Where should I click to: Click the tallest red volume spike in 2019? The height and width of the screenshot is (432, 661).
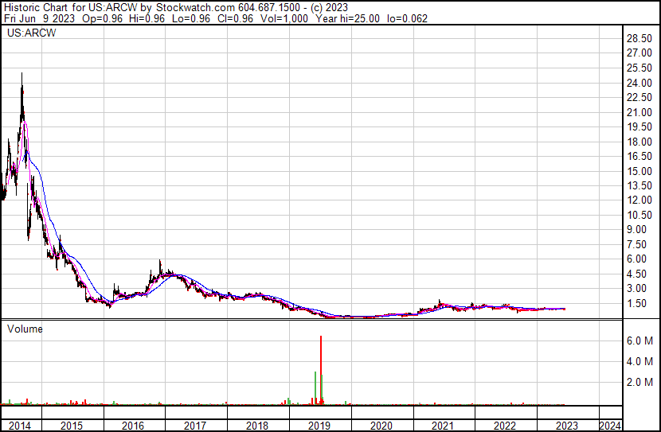pyautogui.click(x=321, y=370)
